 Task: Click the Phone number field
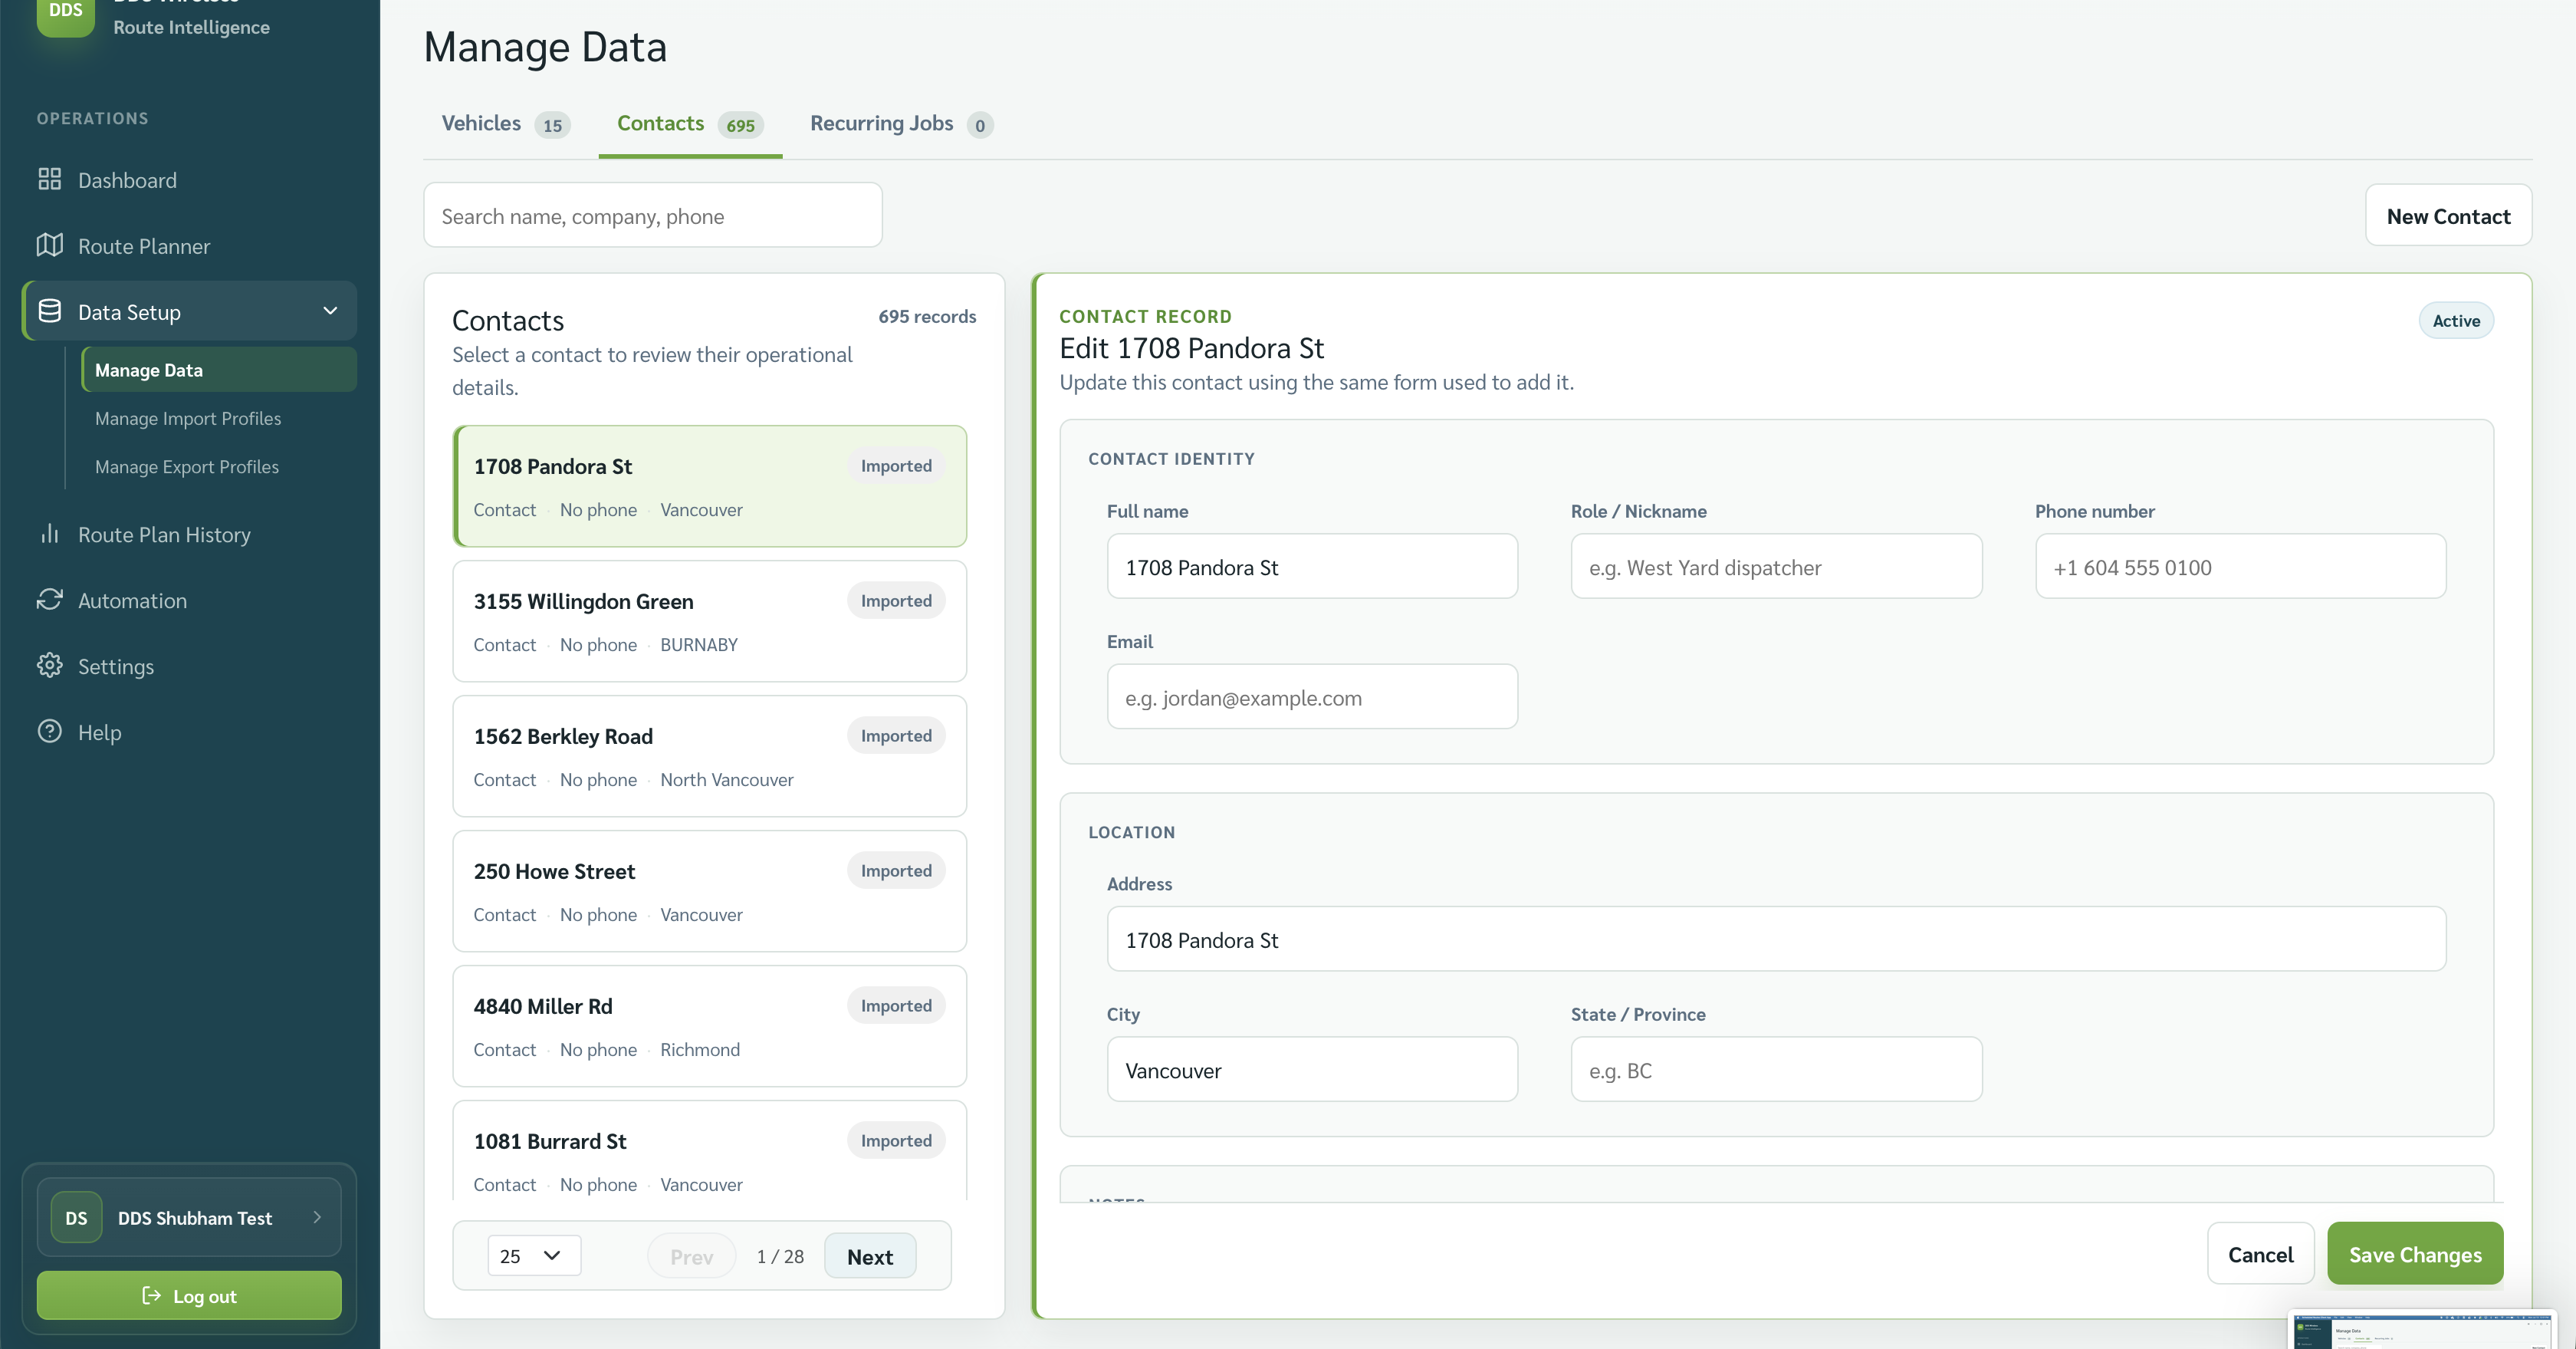click(2240, 567)
